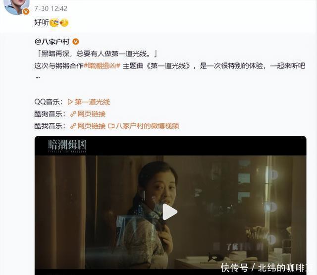Click the kissing heart emoji
317x275 pixels.
(64, 23)
